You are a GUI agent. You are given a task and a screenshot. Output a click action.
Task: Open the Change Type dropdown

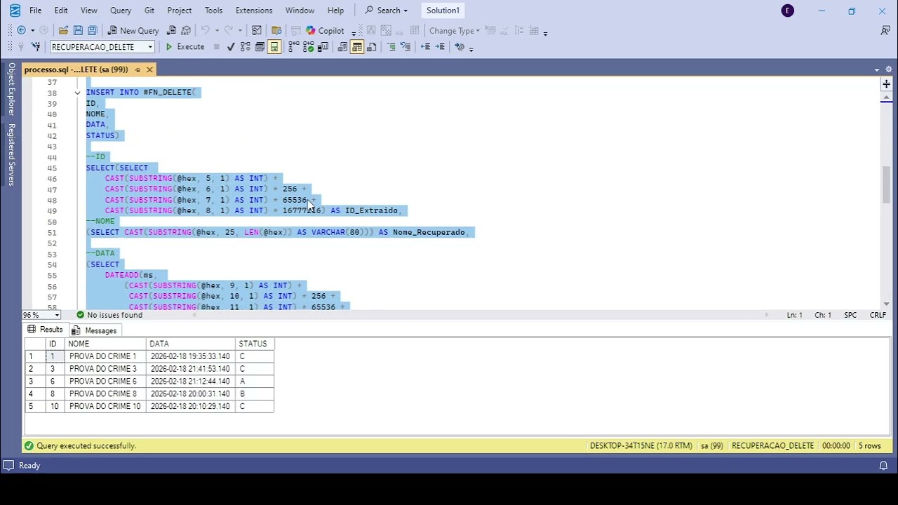click(x=455, y=30)
